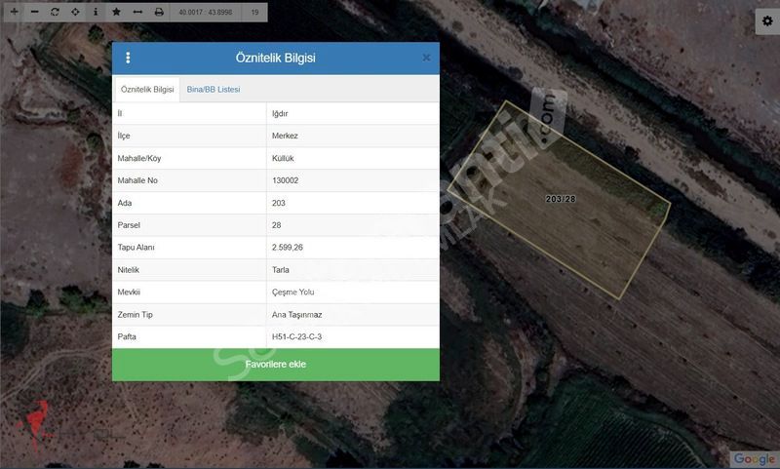
Task: Zoom in with the plus icon
Action: pos(14,12)
